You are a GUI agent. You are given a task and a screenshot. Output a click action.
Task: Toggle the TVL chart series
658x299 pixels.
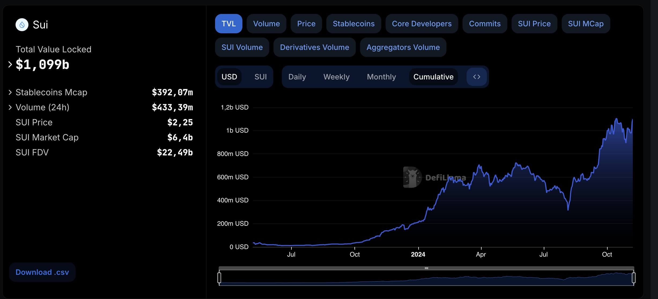228,24
